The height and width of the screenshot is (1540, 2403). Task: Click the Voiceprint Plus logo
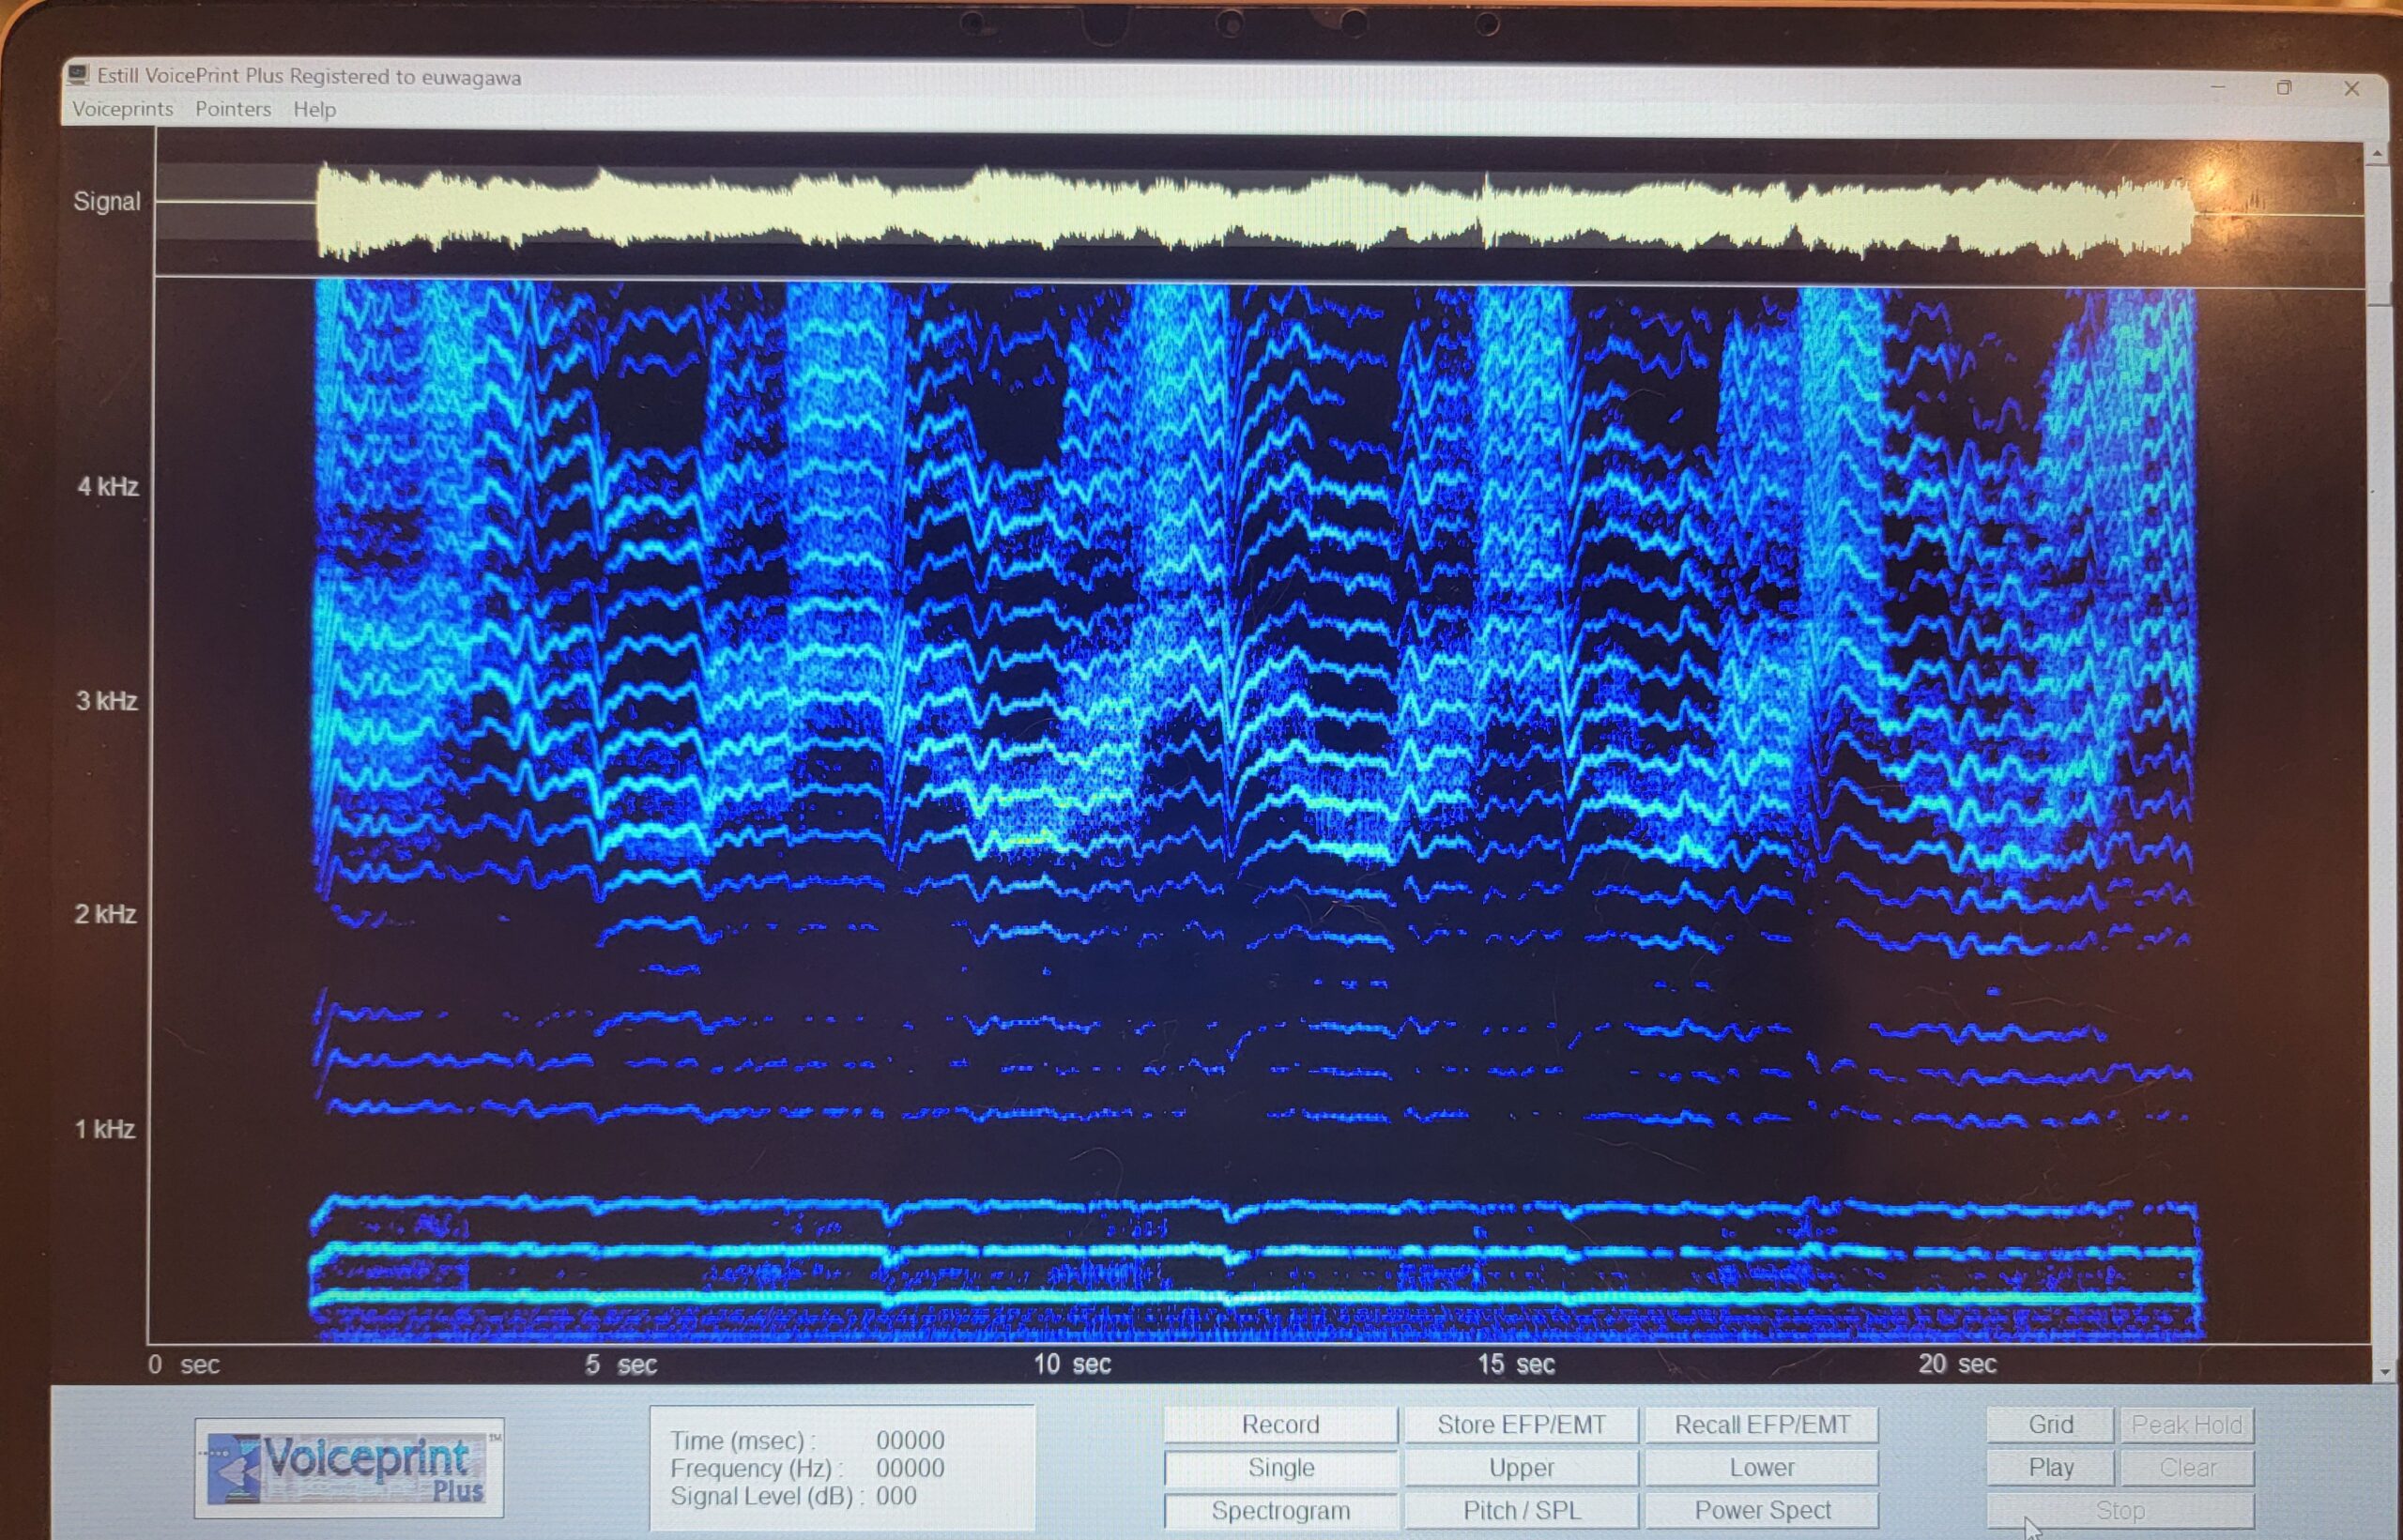pyautogui.click(x=349, y=1468)
